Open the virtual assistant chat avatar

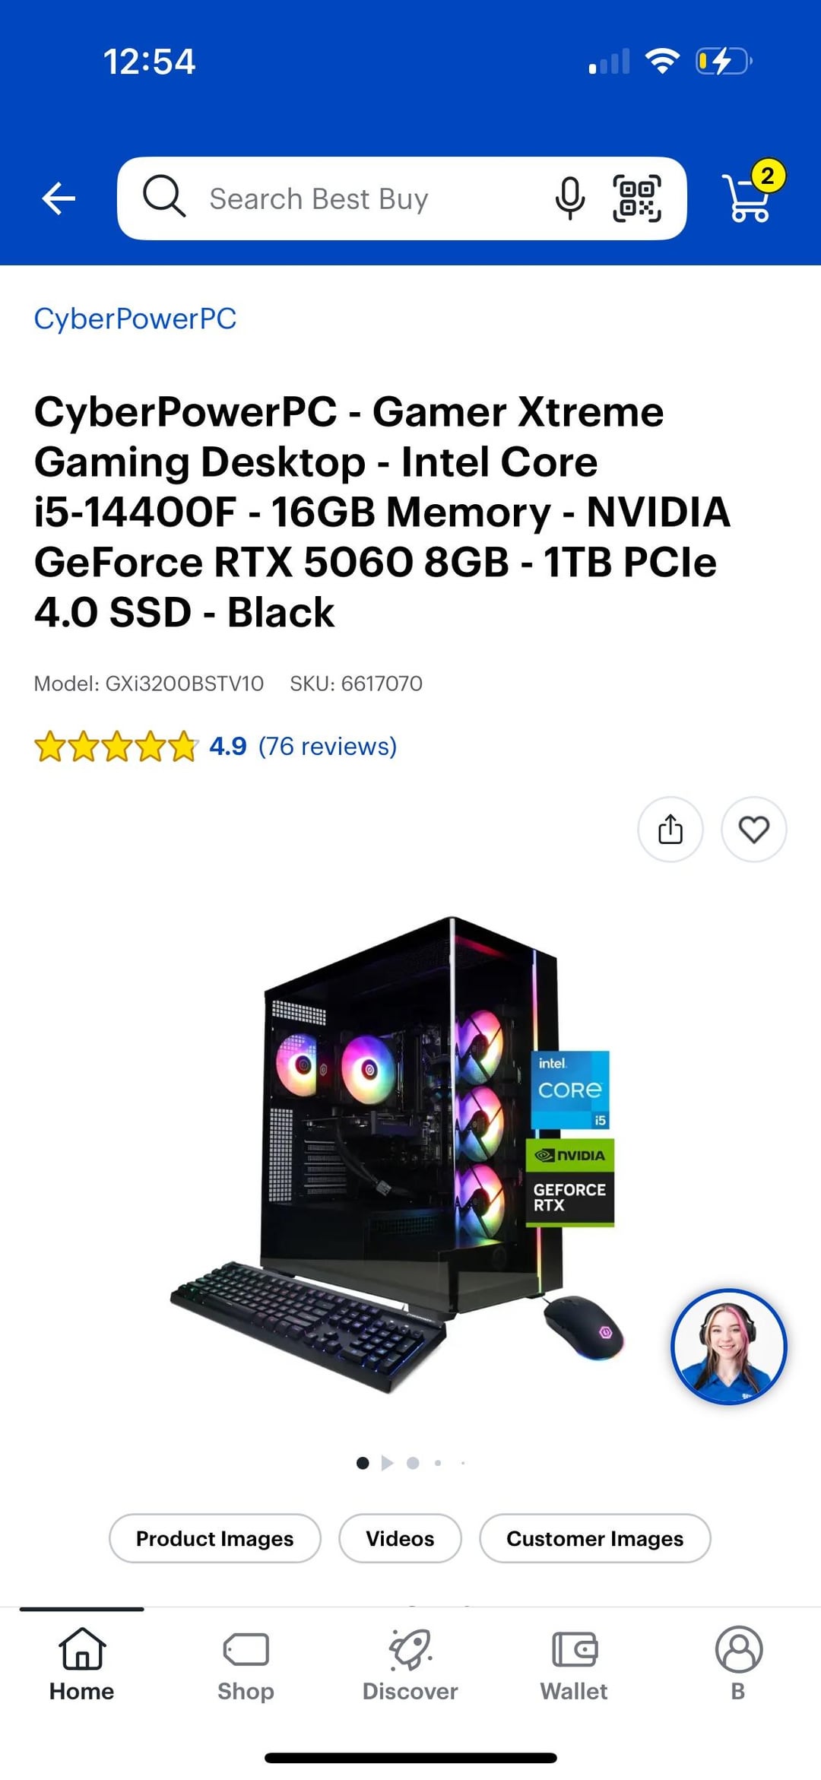pyautogui.click(x=729, y=1347)
